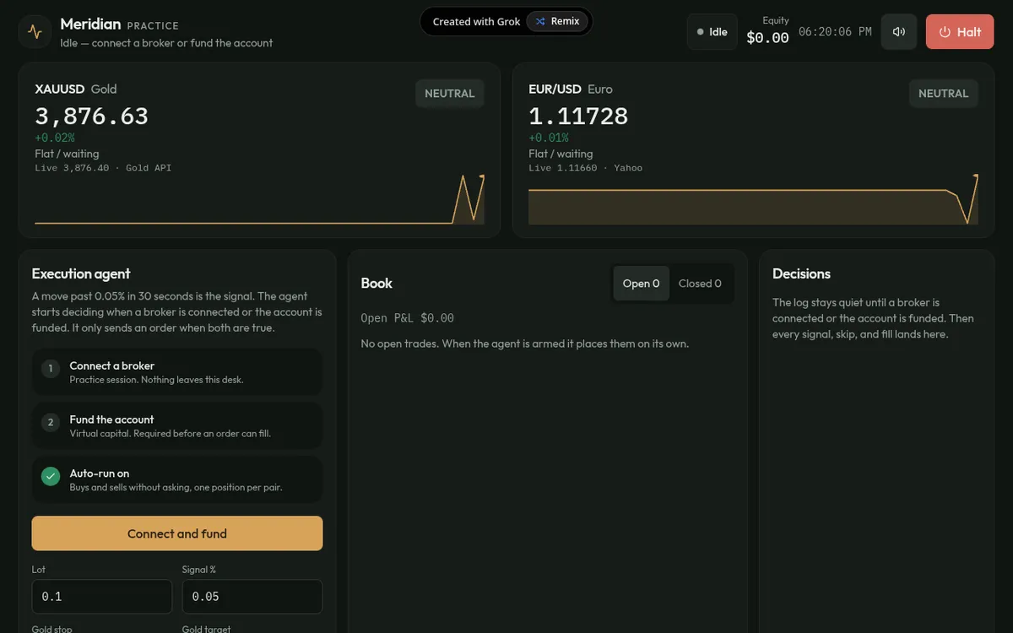Switch to the Closed 0 tab

(700, 284)
